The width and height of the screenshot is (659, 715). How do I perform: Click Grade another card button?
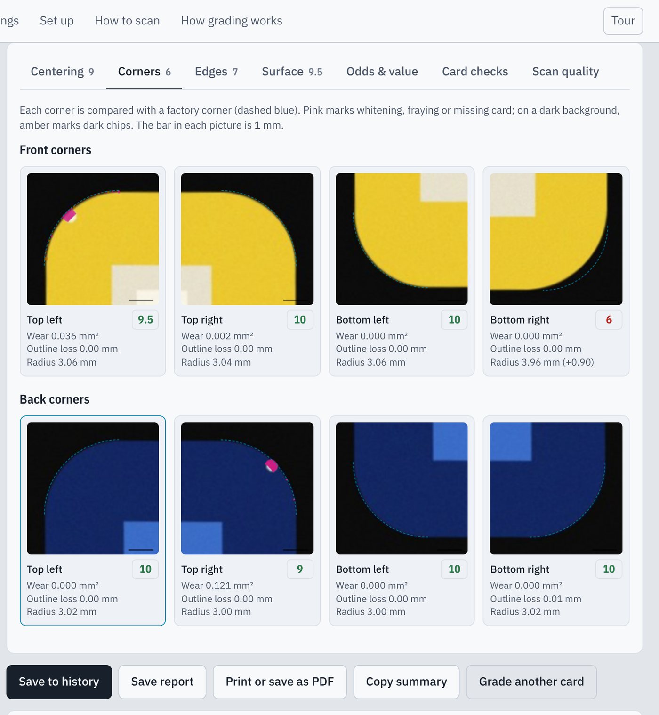(531, 682)
